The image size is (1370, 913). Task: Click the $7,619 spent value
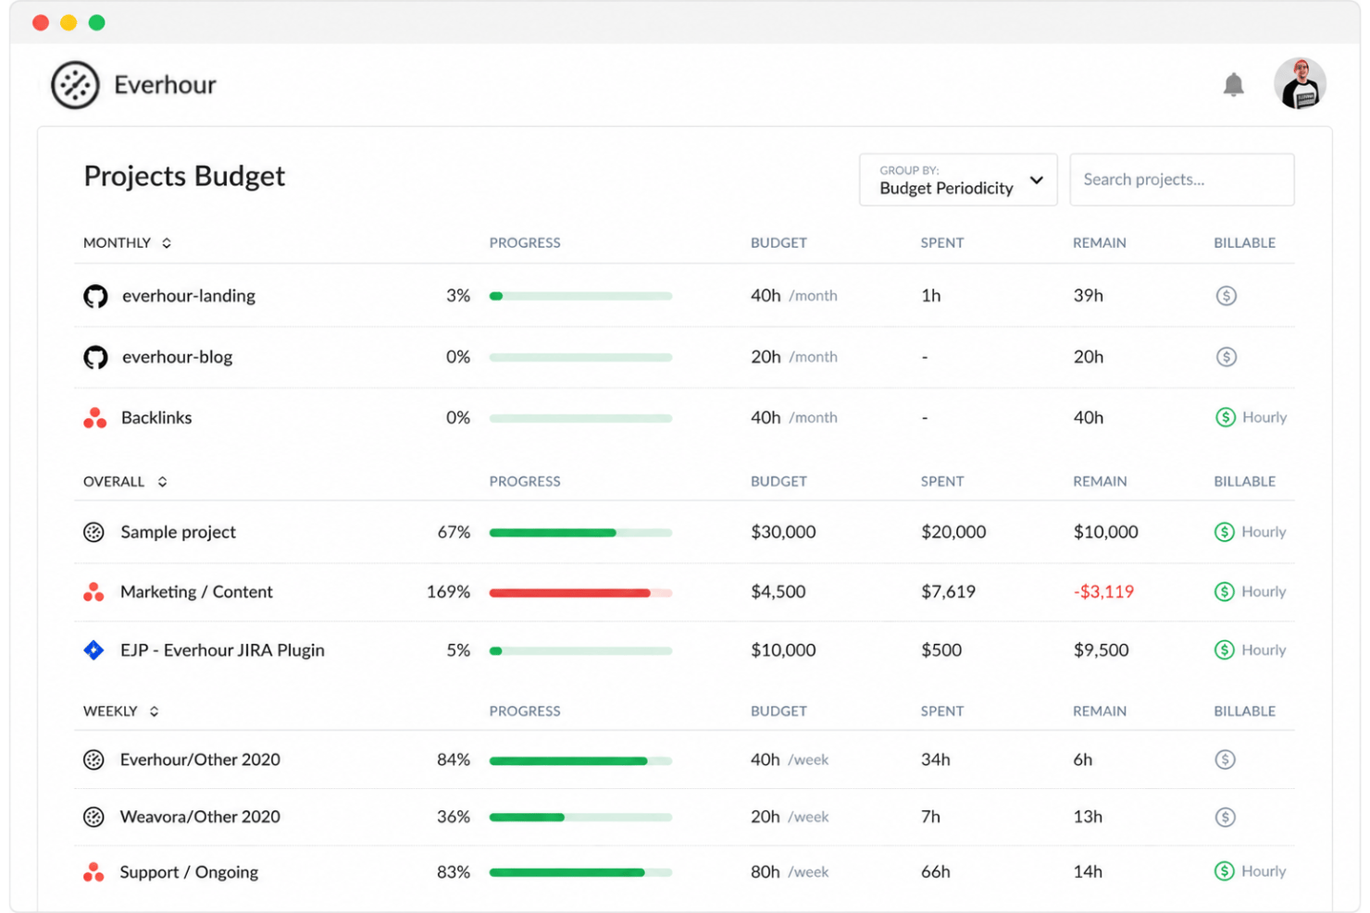(x=948, y=592)
